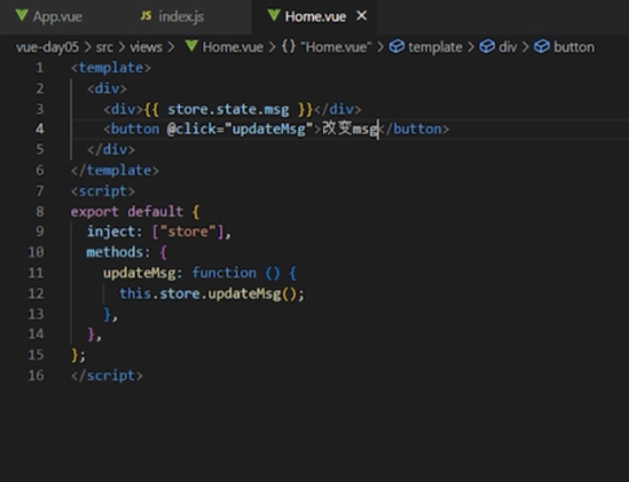This screenshot has height=482, width=629.
Task: Click export keyword on line 8
Action: (x=95, y=211)
